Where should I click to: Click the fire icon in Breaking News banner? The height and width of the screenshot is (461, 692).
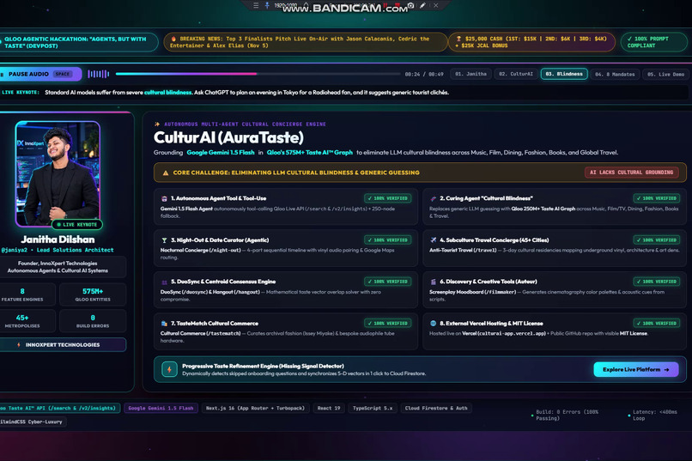point(173,39)
